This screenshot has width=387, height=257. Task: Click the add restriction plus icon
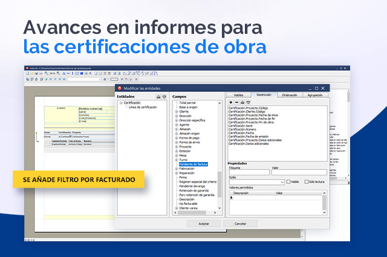pos(230,102)
